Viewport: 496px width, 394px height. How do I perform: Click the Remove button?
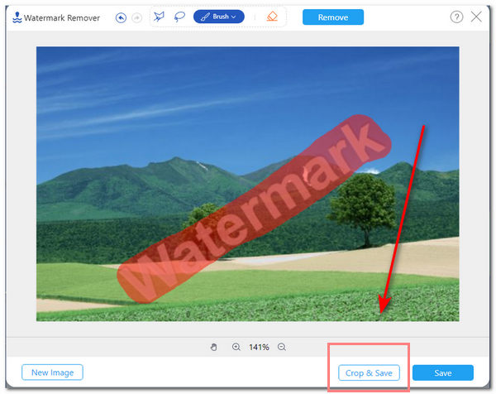coord(333,17)
